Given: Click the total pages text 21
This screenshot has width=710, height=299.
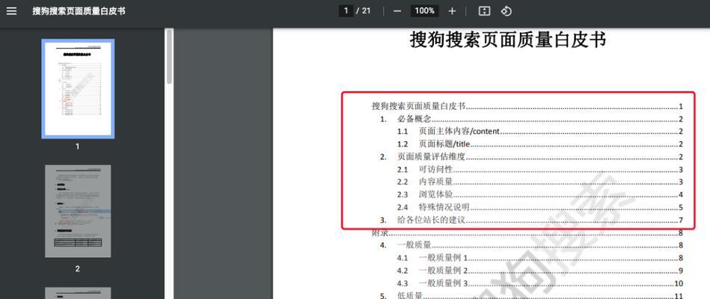Looking at the screenshot, I should tap(366, 11).
